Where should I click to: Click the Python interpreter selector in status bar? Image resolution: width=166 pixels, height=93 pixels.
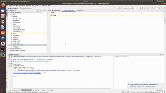tap(153, 92)
